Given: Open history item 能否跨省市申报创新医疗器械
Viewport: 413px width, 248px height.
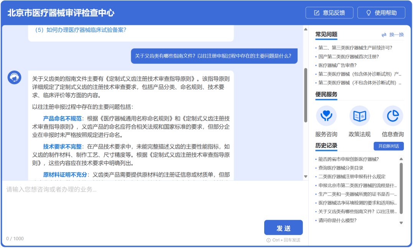Looking at the screenshot, I should [348, 159].
